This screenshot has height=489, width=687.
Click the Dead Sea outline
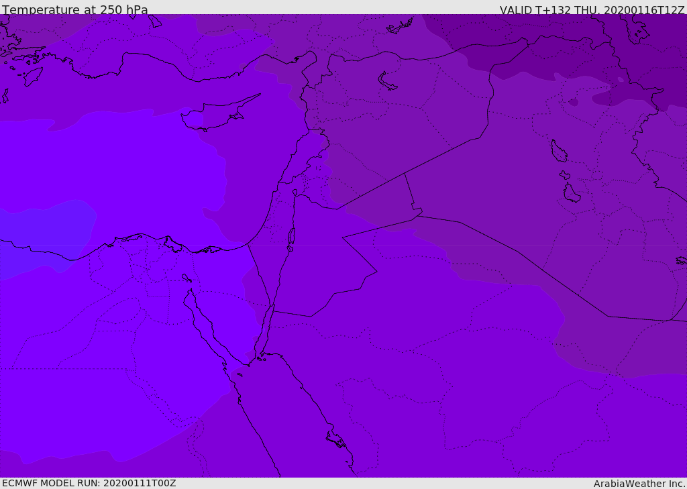tap(291, 237)
